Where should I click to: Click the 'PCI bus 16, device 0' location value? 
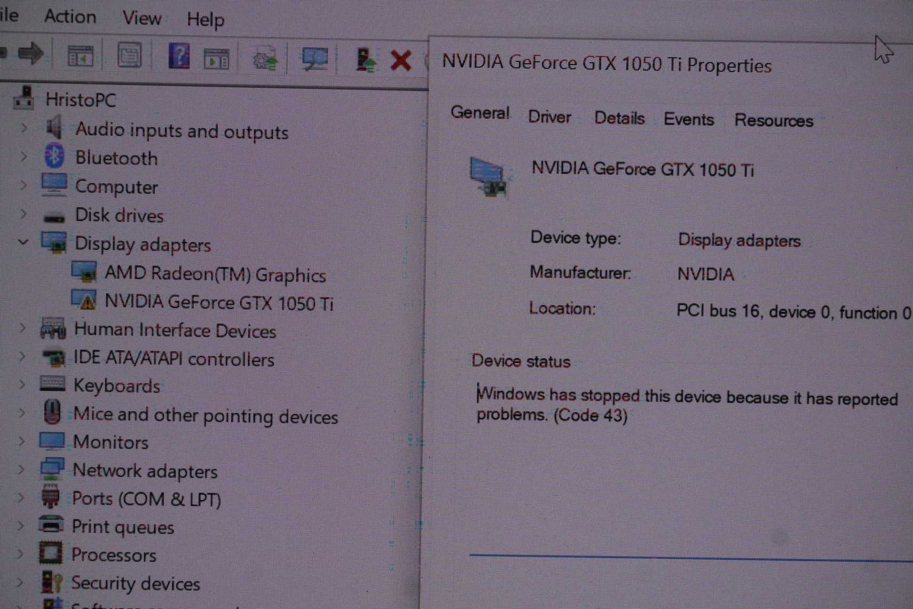tap(793, 311)
